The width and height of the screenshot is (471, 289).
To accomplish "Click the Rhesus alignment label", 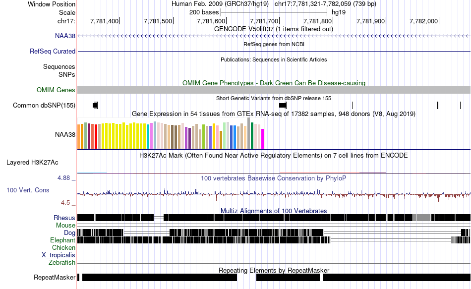I will pos(64,218).
